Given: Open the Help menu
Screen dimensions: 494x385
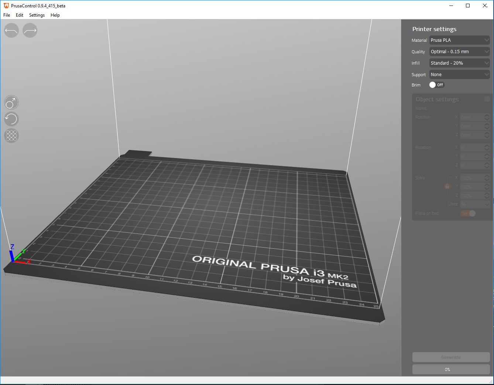Looking at the screenshot, I should (x=55, y=15).
